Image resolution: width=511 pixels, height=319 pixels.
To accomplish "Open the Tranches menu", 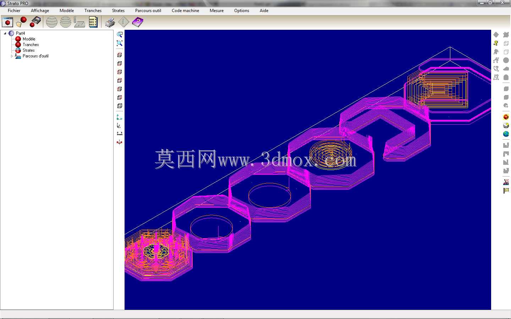I will pos(93,11).
